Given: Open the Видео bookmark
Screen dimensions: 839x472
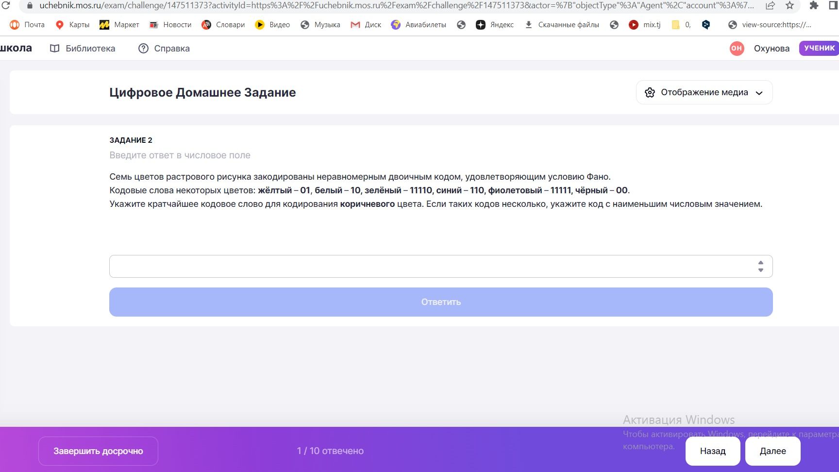Looking at the screenshot, I should tap(272, 25).
